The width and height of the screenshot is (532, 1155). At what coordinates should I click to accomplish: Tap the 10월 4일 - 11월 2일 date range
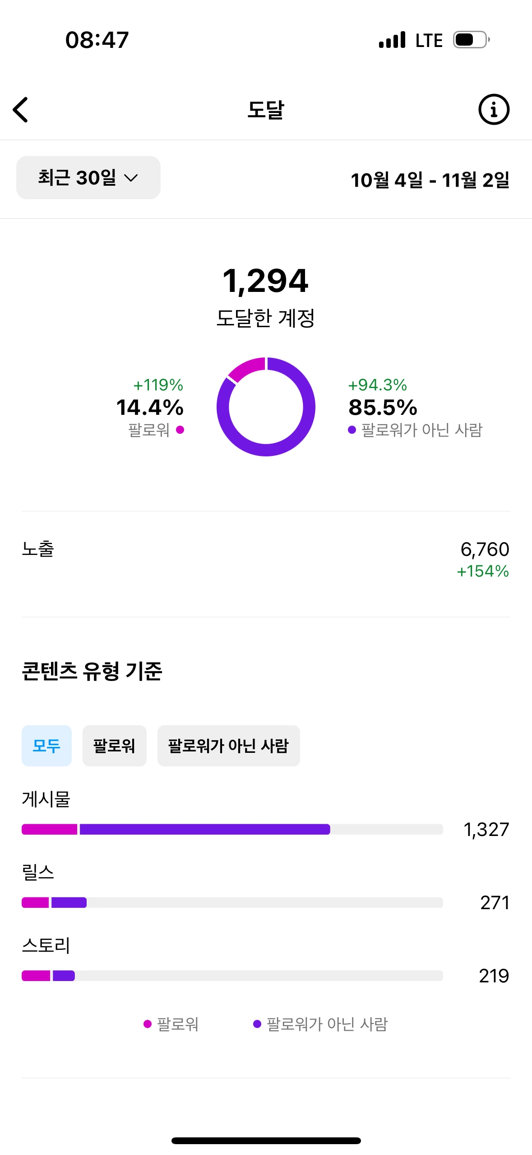(x=430, y=180)
